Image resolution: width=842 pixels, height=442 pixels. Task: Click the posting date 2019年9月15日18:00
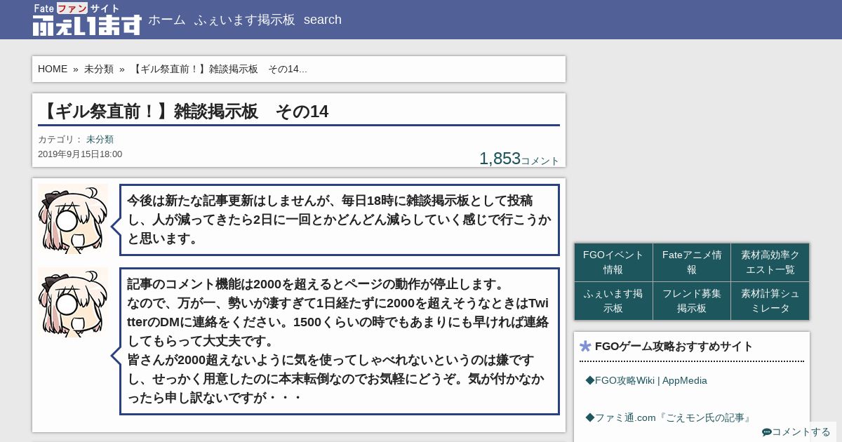80,154
